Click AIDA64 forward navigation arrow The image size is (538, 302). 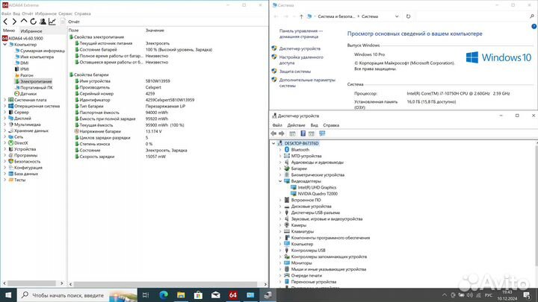pos(14,22)
